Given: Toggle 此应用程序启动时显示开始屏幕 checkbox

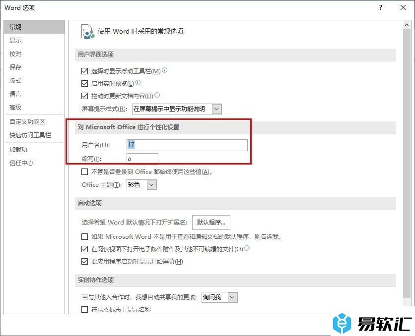Looking at the screenshot, I should coord(85,262).
